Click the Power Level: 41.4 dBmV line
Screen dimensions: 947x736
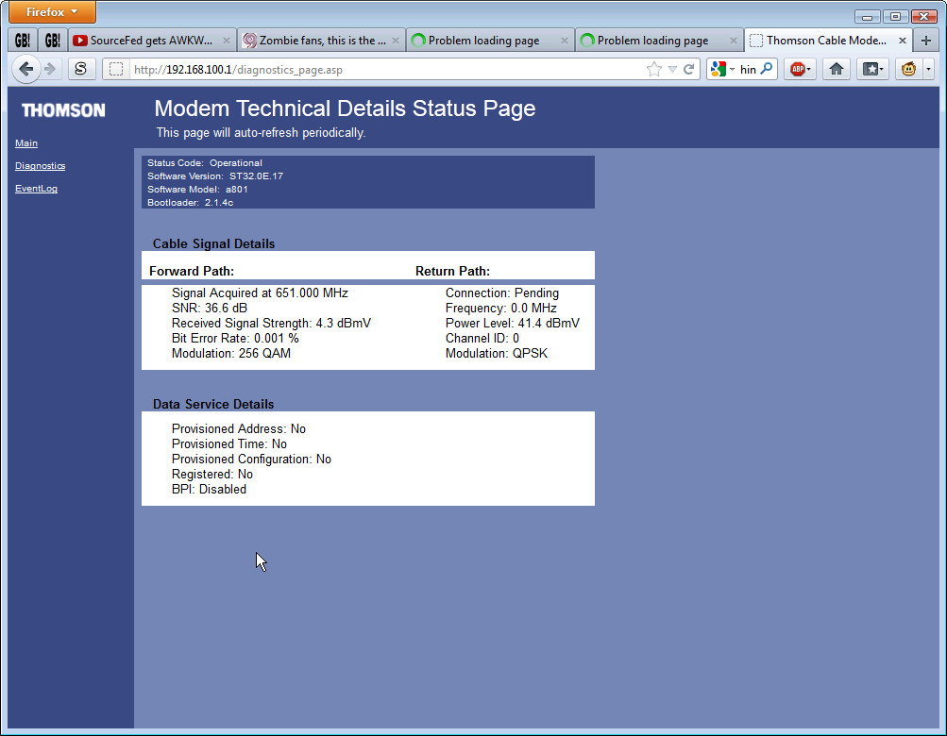[x=512, y=323]
